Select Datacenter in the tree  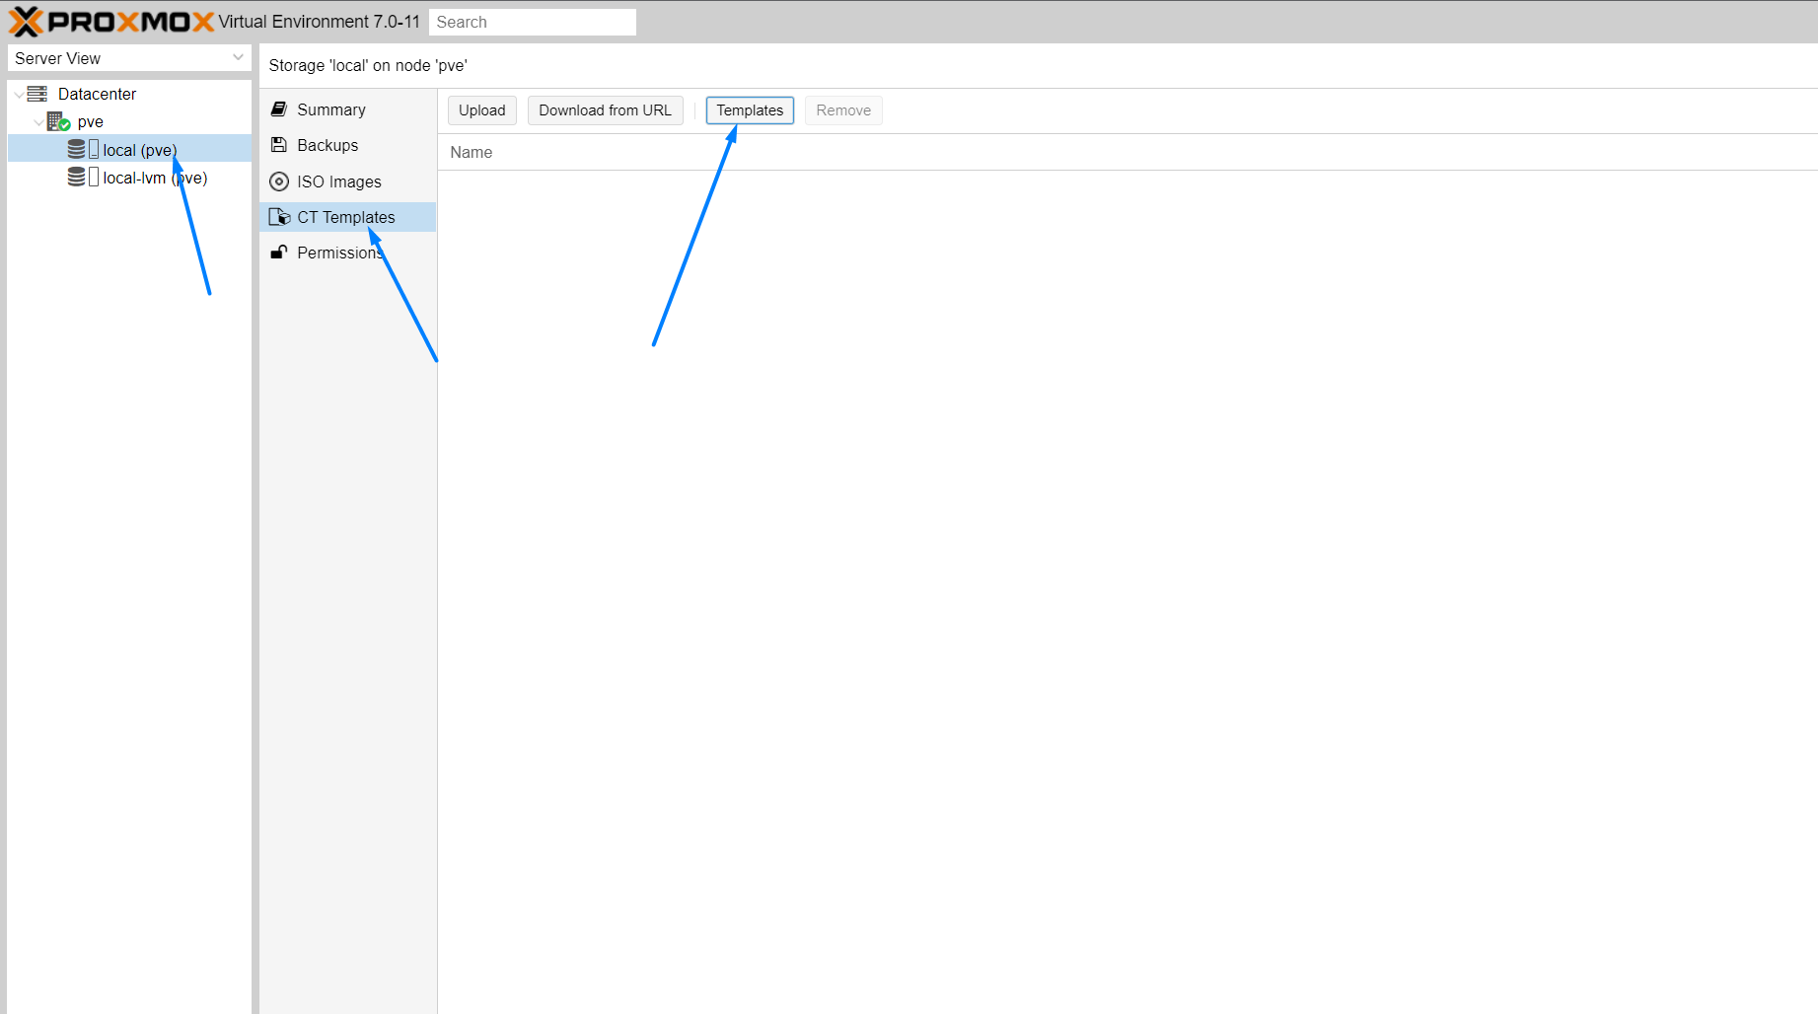(x=97, y=94)
